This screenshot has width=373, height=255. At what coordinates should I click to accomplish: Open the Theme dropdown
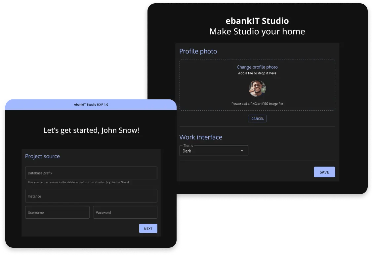tap(213, 151)
